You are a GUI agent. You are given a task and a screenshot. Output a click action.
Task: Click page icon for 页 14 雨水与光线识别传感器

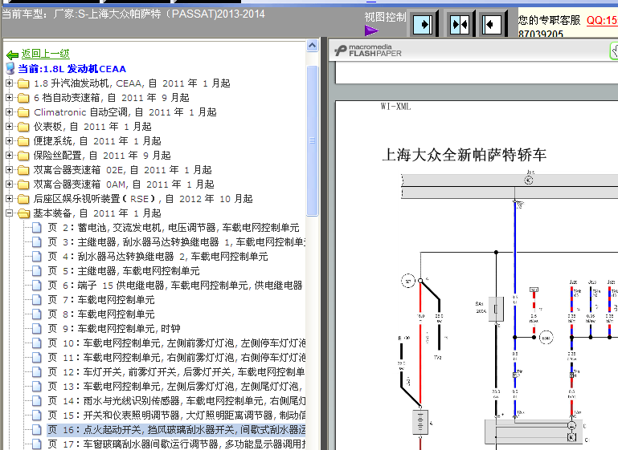[x=37, y=401]
